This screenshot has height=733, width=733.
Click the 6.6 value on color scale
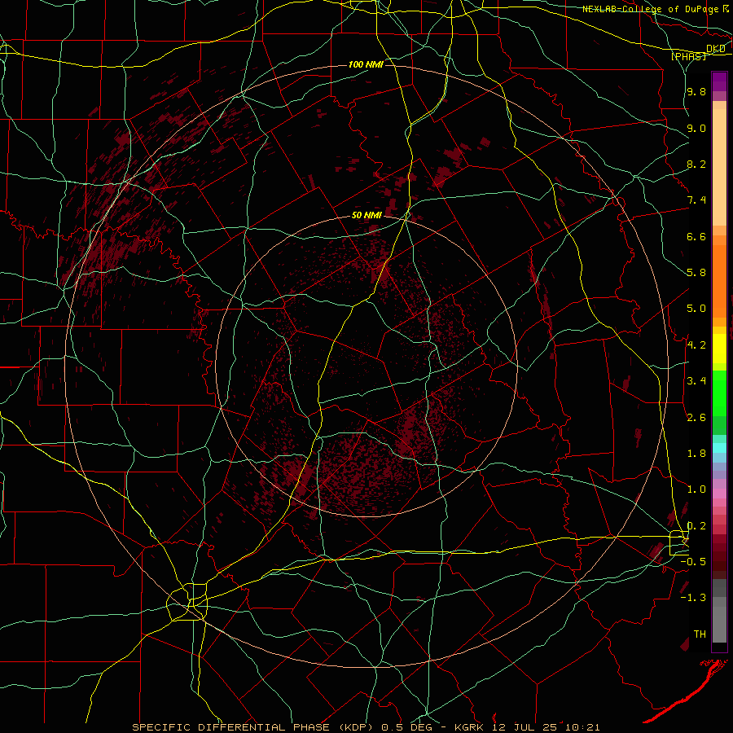pos(696,236)
